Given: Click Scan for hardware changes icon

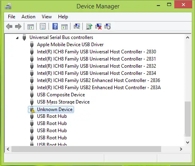Looking at the screenshot, I should pos(77,26).
